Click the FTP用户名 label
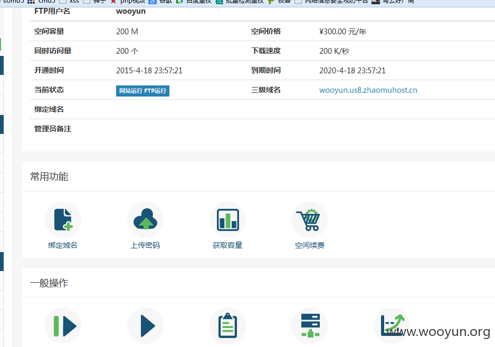Image resolution: width=495 pixels, height=347 pixels. (x=52, y=12)
